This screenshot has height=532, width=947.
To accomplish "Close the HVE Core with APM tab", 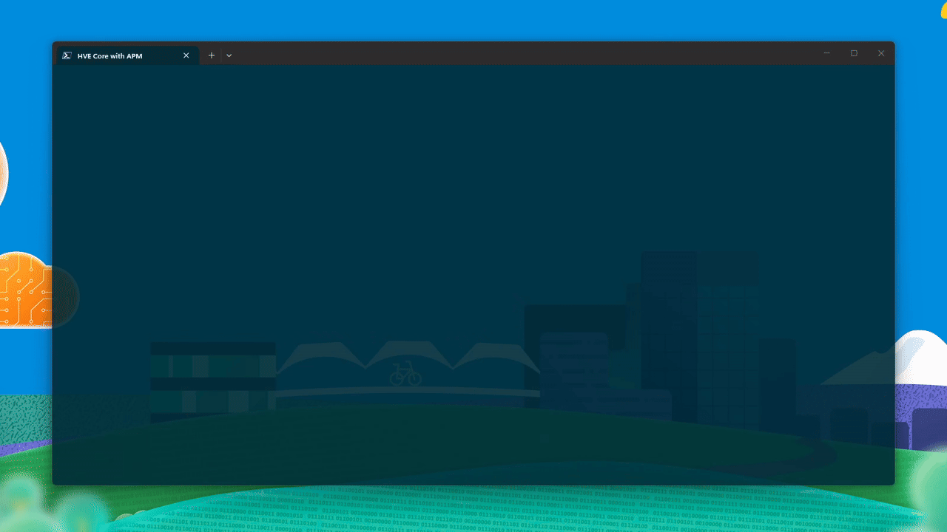I will point(186,55).
